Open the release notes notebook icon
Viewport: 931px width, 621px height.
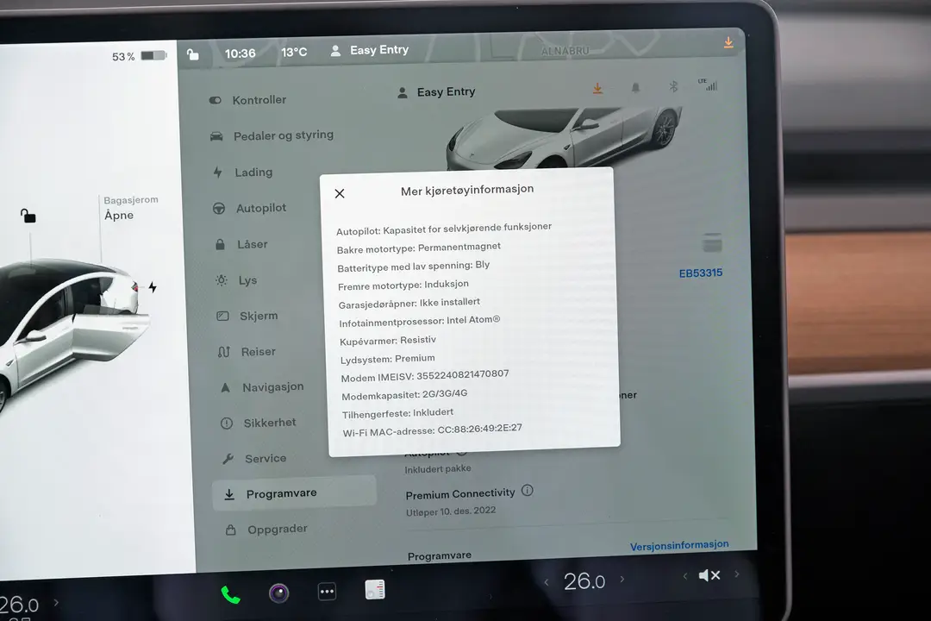[375, 589]
